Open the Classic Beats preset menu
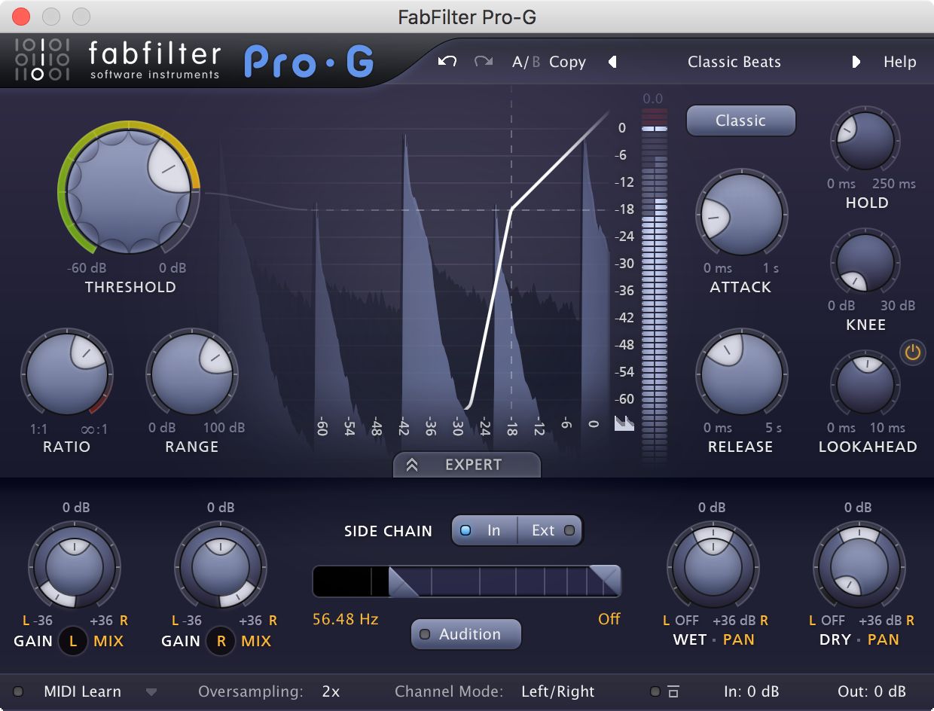Screen dimensions: 934x711 point(734,62)
